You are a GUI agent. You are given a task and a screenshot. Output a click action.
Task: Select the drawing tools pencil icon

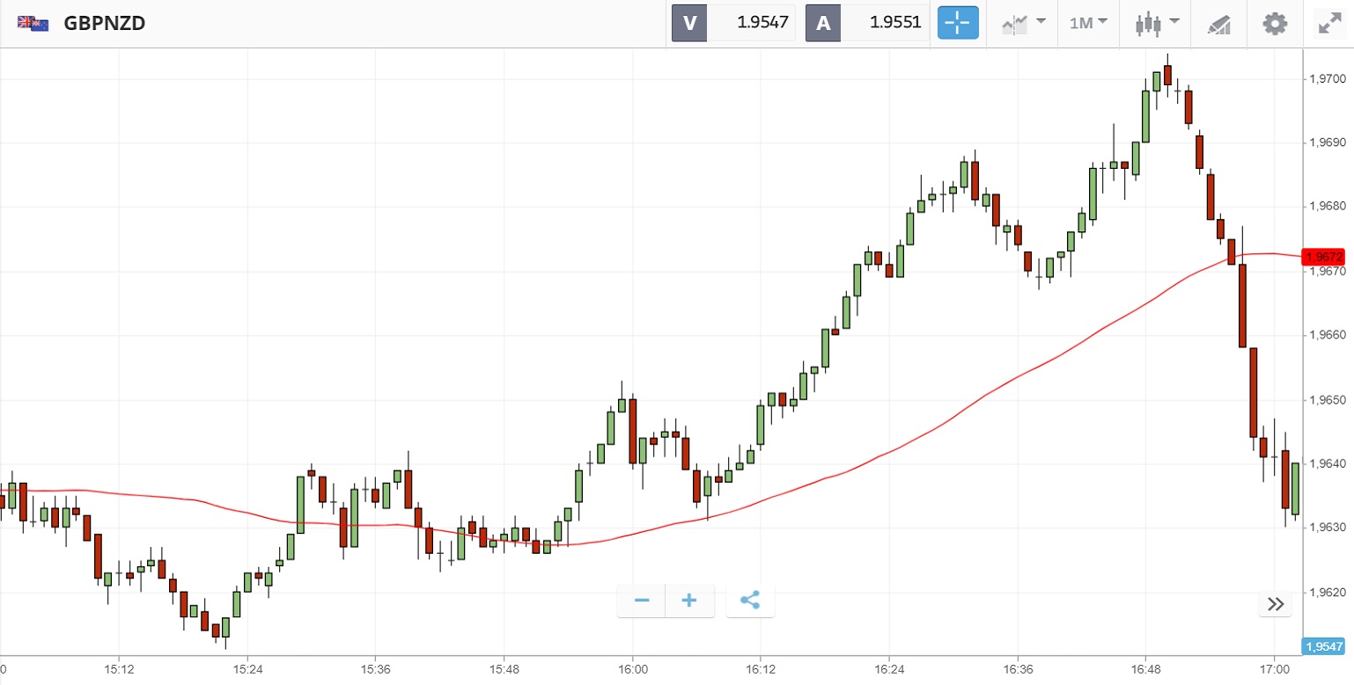click(x=1219, y=23)
